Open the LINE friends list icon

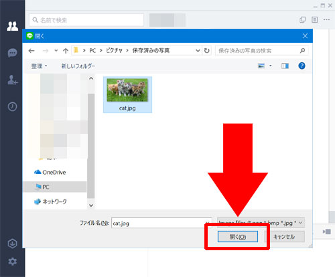12,26
